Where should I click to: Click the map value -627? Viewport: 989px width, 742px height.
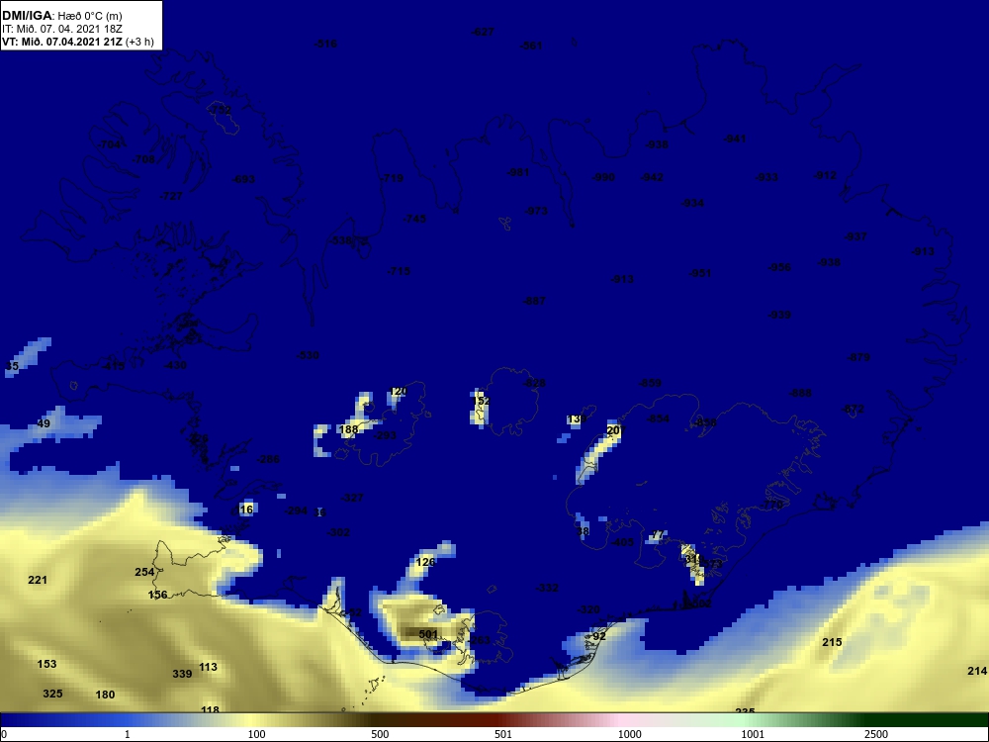point(483,32)
